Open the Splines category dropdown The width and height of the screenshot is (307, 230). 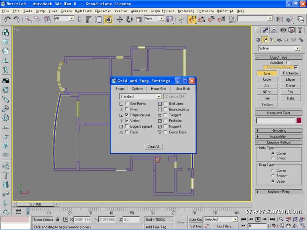click(297, 48)
